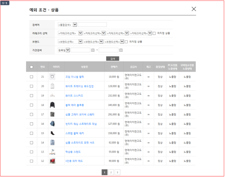Open the first 브랜드선택 dropdown
Screen dimensions: 225x177
(x=80, y=42)
